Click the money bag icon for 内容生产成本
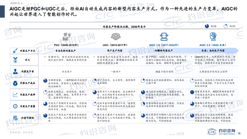 click(x=15, y=83)
